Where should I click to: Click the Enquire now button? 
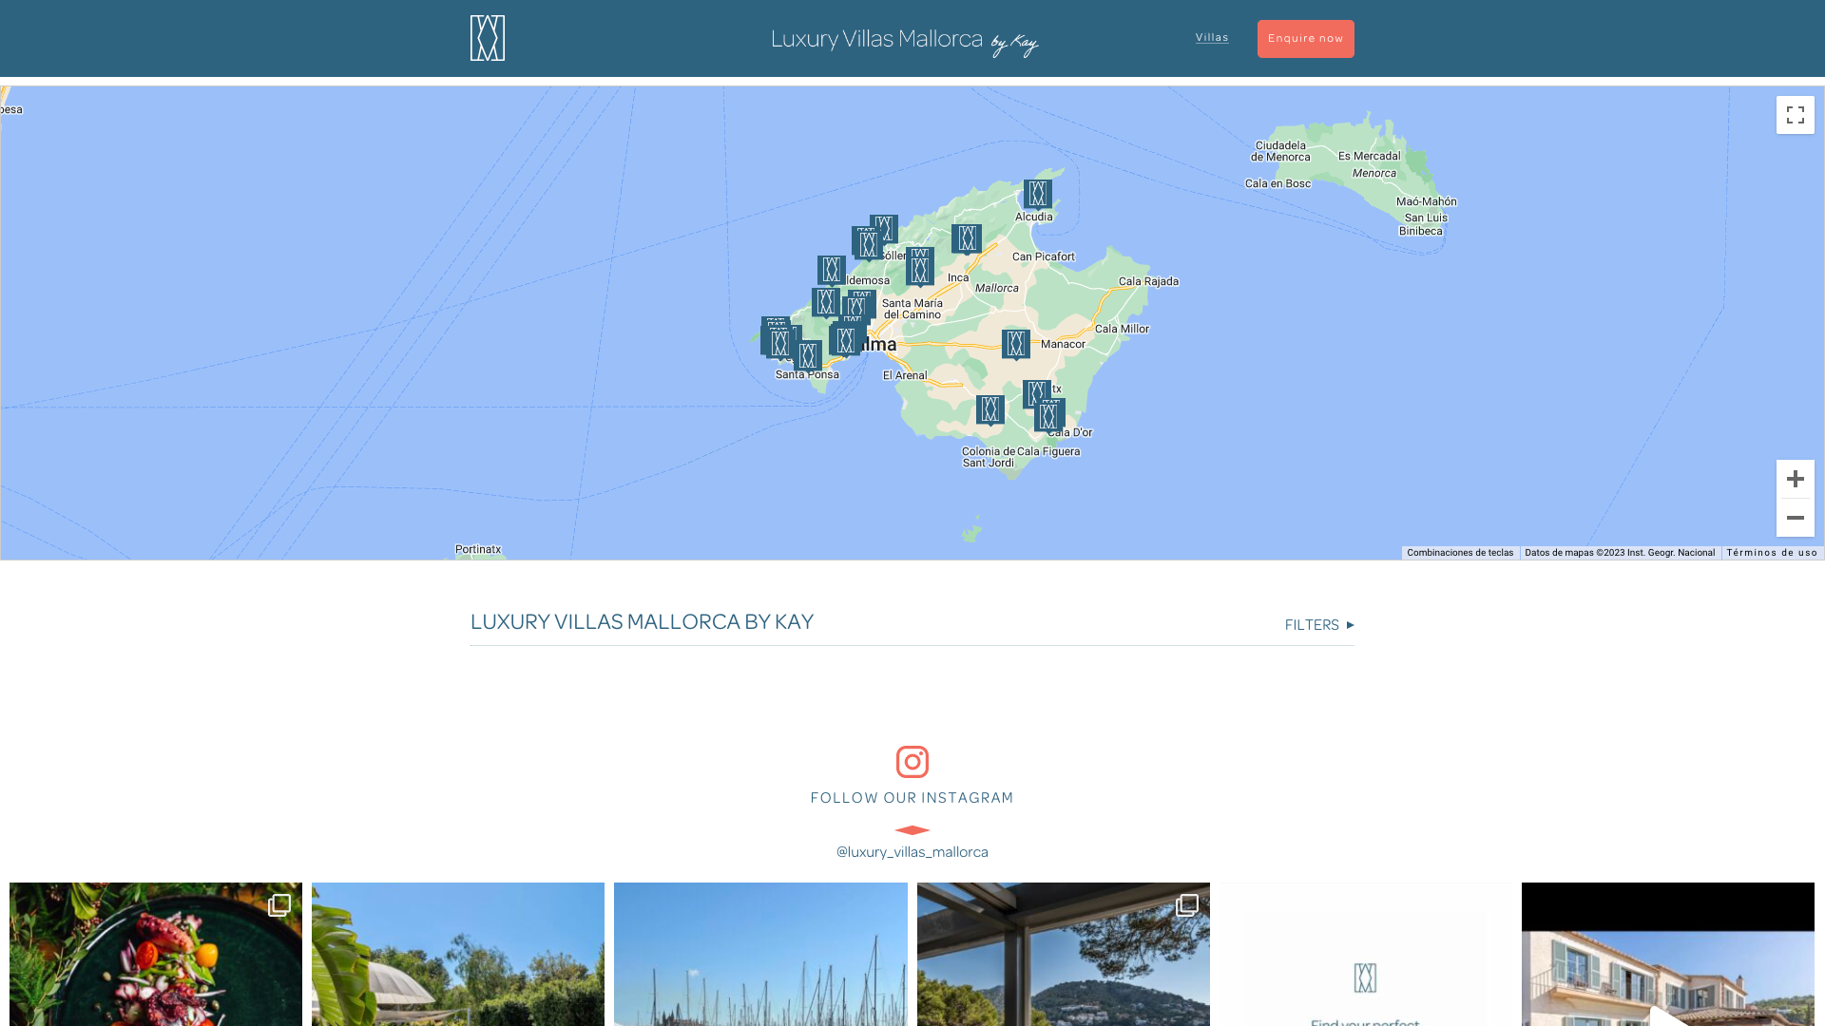coord(1305,39)
